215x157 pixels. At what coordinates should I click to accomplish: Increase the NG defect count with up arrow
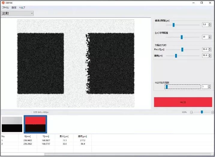(x=209, y=86)
